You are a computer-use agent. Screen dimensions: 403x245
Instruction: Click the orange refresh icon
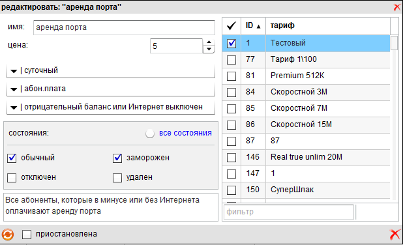click(8, 235)
